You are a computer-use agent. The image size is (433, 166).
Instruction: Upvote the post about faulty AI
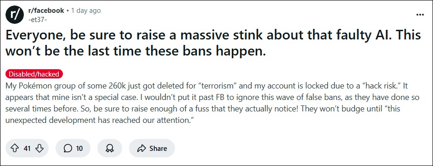[x=14, y=149]
